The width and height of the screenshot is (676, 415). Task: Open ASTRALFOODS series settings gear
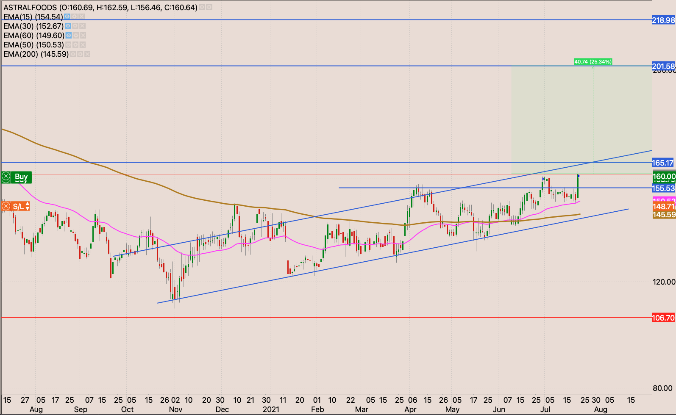[x=209, y=8]
